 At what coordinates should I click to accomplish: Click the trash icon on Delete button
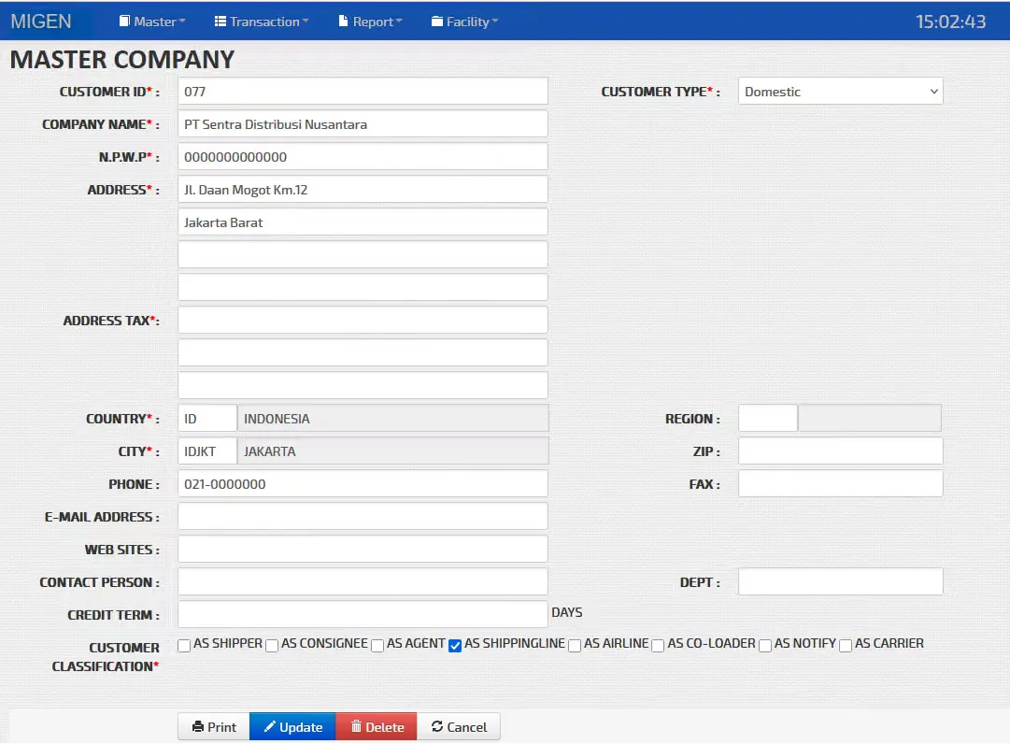coord(356,726)
